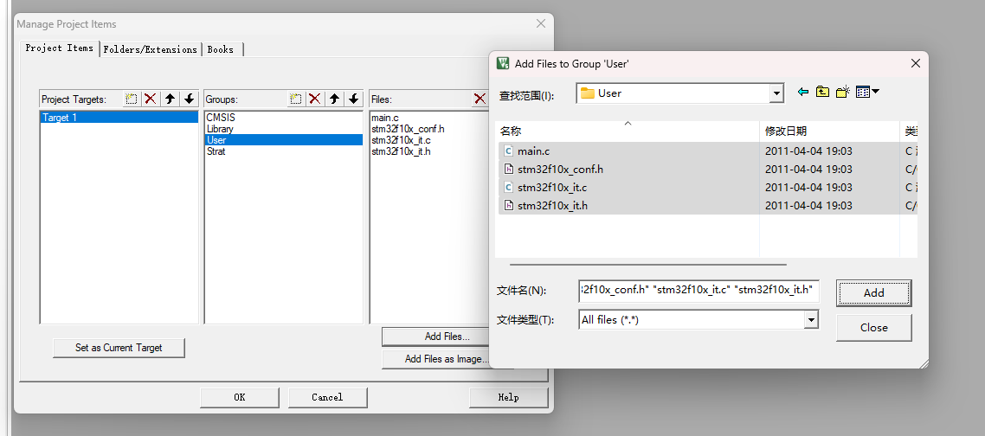Create a new folder in file dialog

pos(842,93)
